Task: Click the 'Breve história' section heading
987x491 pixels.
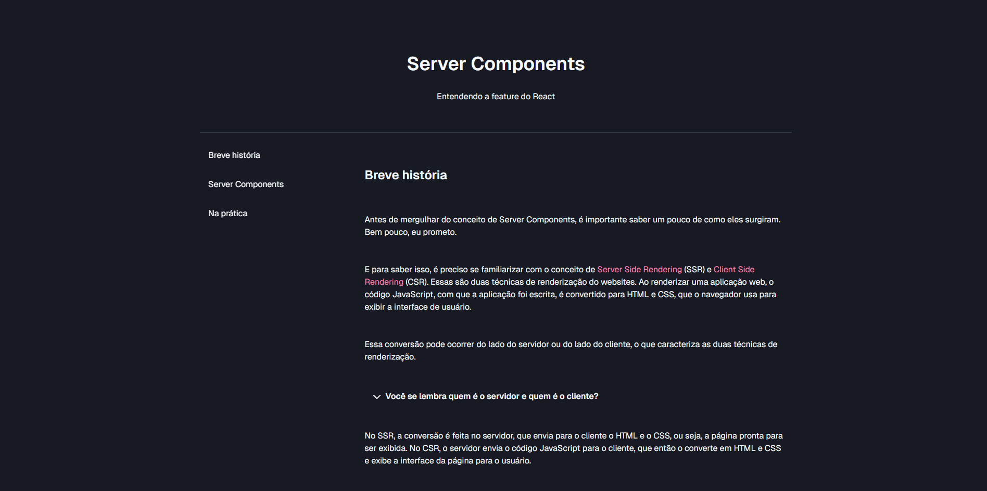Action: [406, 175]
